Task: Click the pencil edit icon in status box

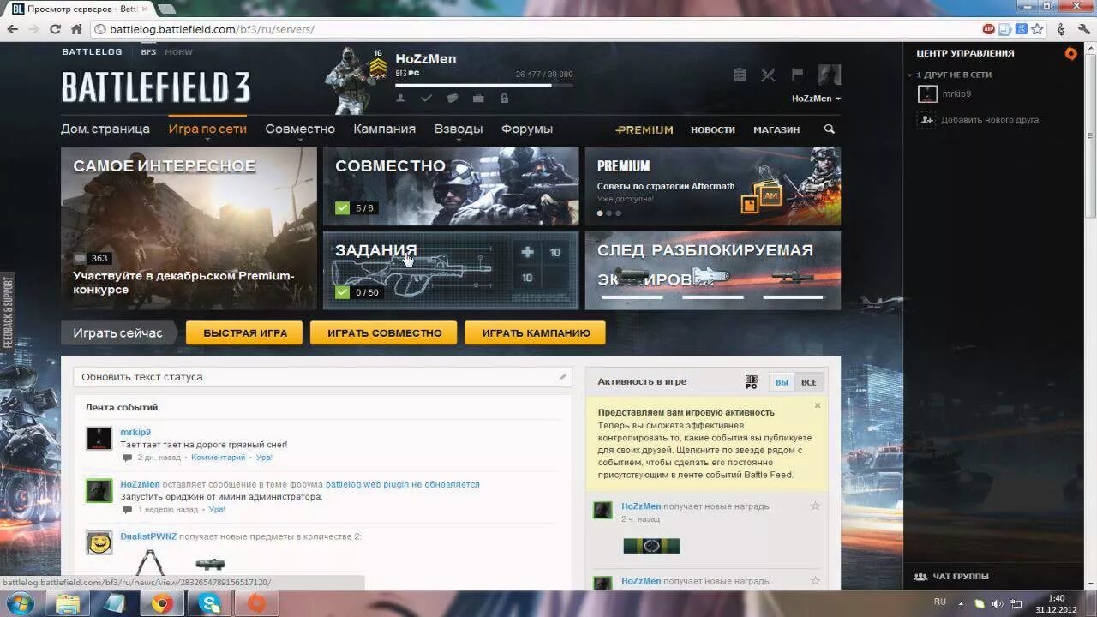Action: coord(562,377)
